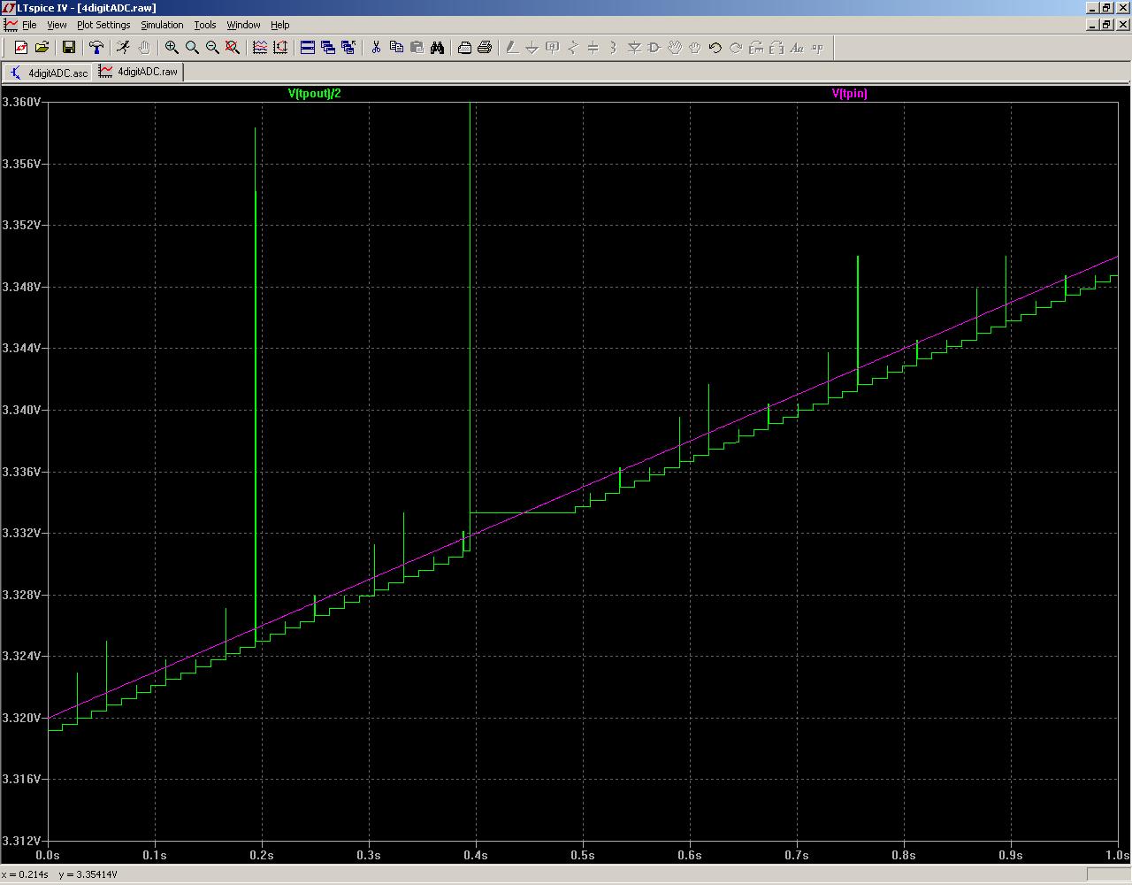
Task: Click the close all windows icon
Action: pos(348,48)
